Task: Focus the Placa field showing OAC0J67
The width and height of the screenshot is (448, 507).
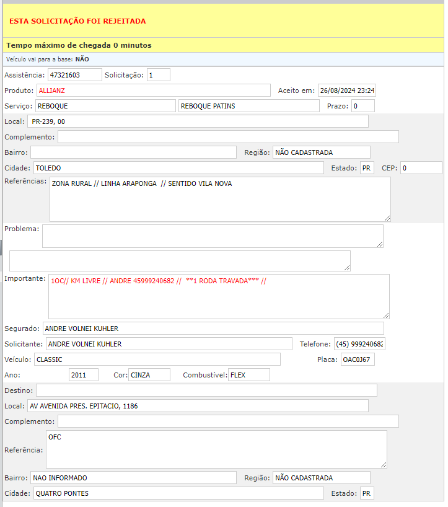Action: pyautogui.click(x=358, y=359)
